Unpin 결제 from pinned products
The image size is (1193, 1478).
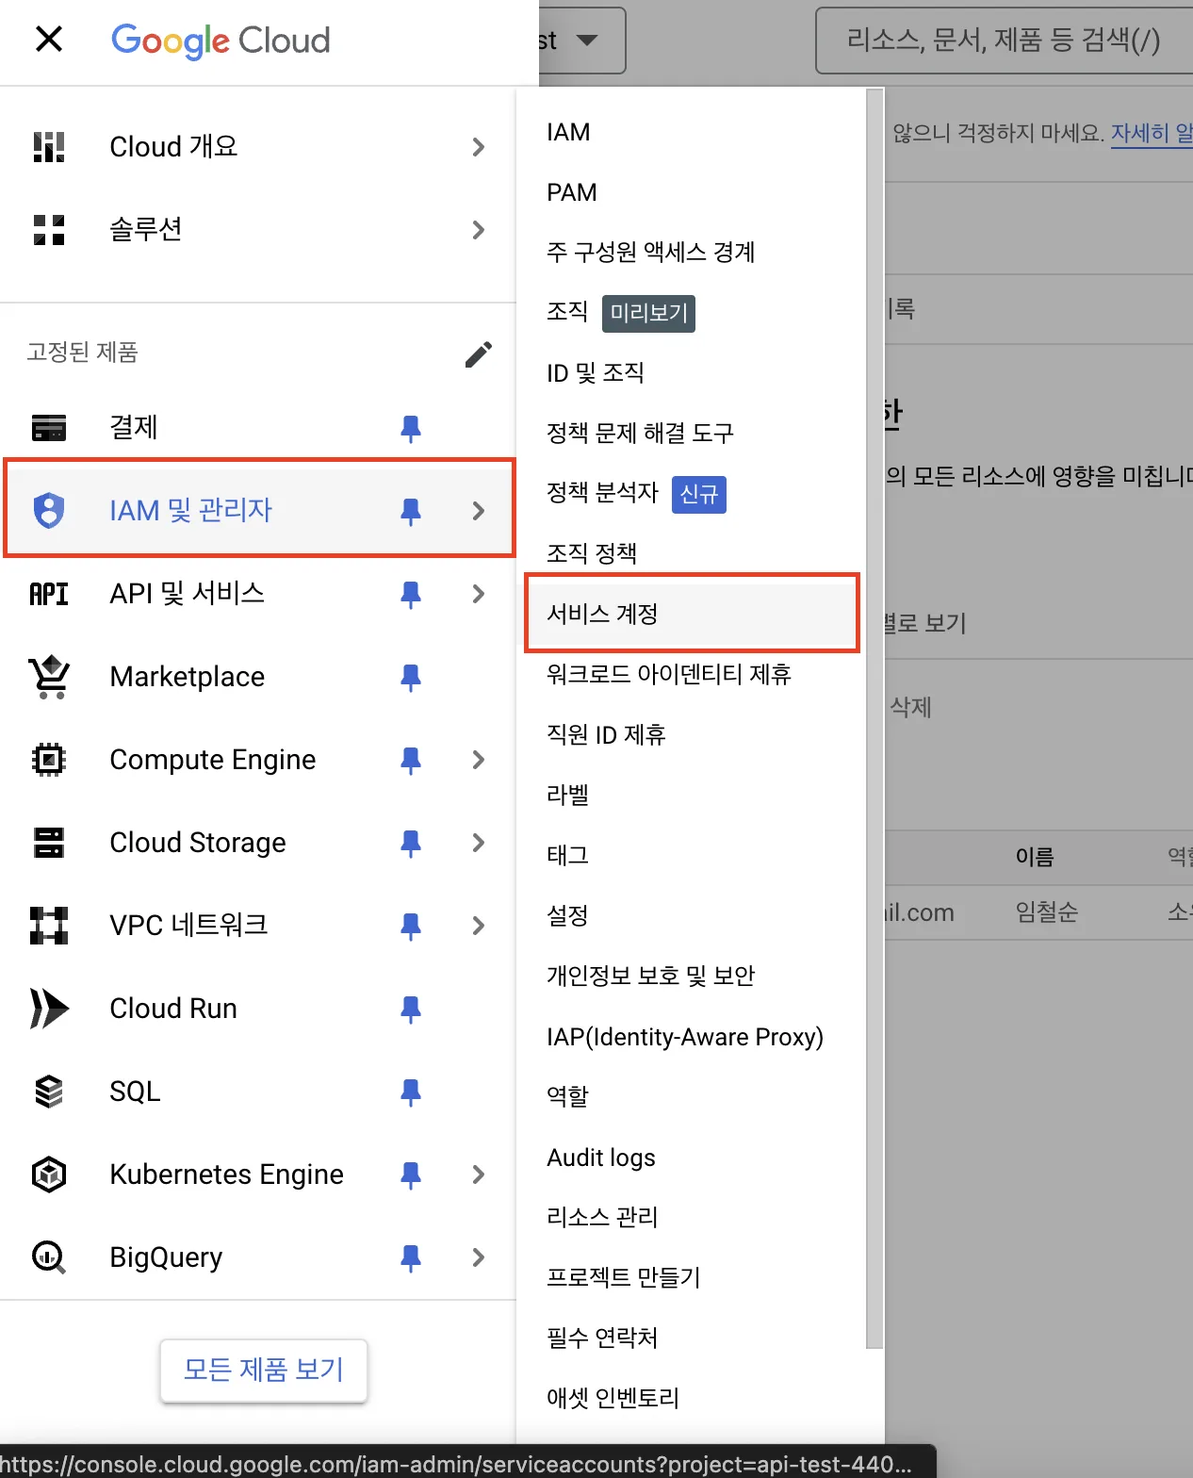[x=411, y=428]
